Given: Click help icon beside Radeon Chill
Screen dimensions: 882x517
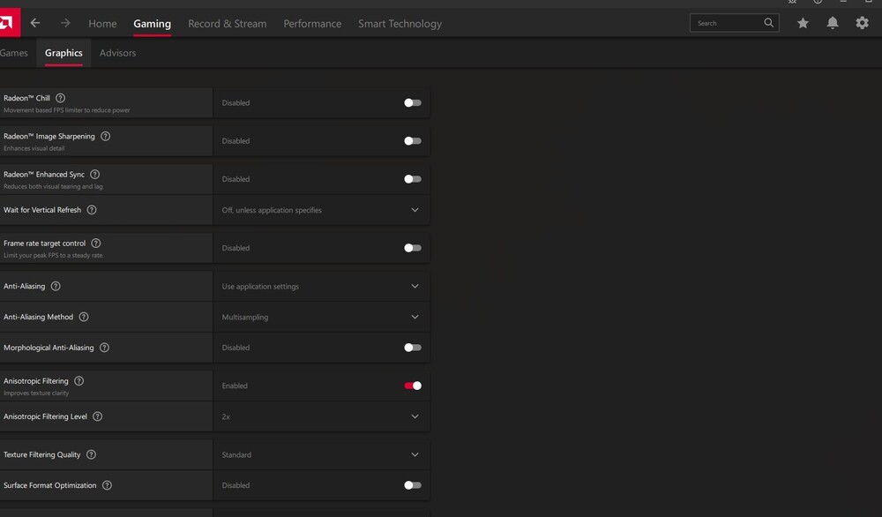Looking at the screenshot, I should pos(60,98).
